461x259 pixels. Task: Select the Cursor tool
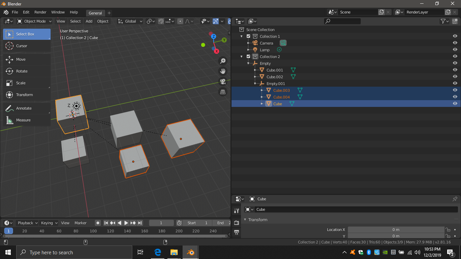27,46
